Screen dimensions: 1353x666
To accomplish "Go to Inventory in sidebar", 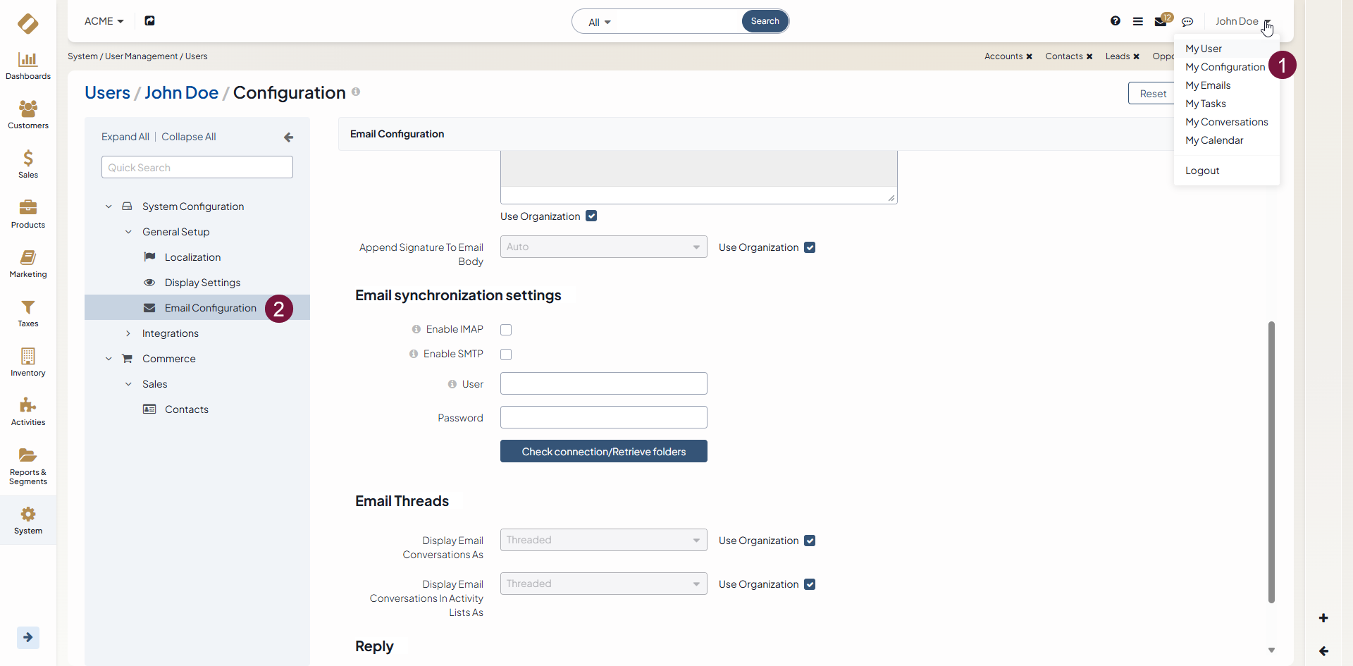I will (28, 362).
